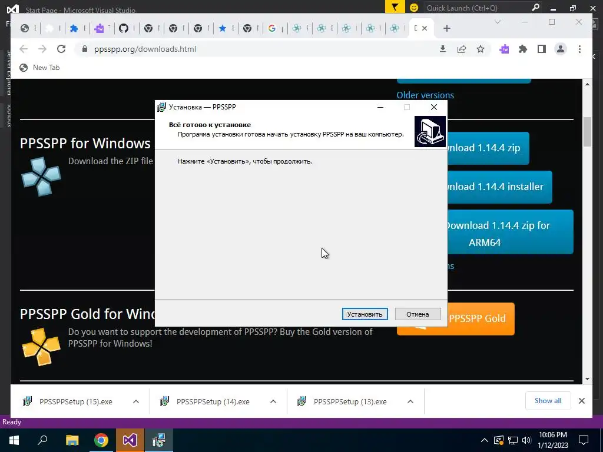Switch to the purple fw tab in the tab strip
Screen dimensions: 603x452
pyautogui.click(x=99, y=28)
